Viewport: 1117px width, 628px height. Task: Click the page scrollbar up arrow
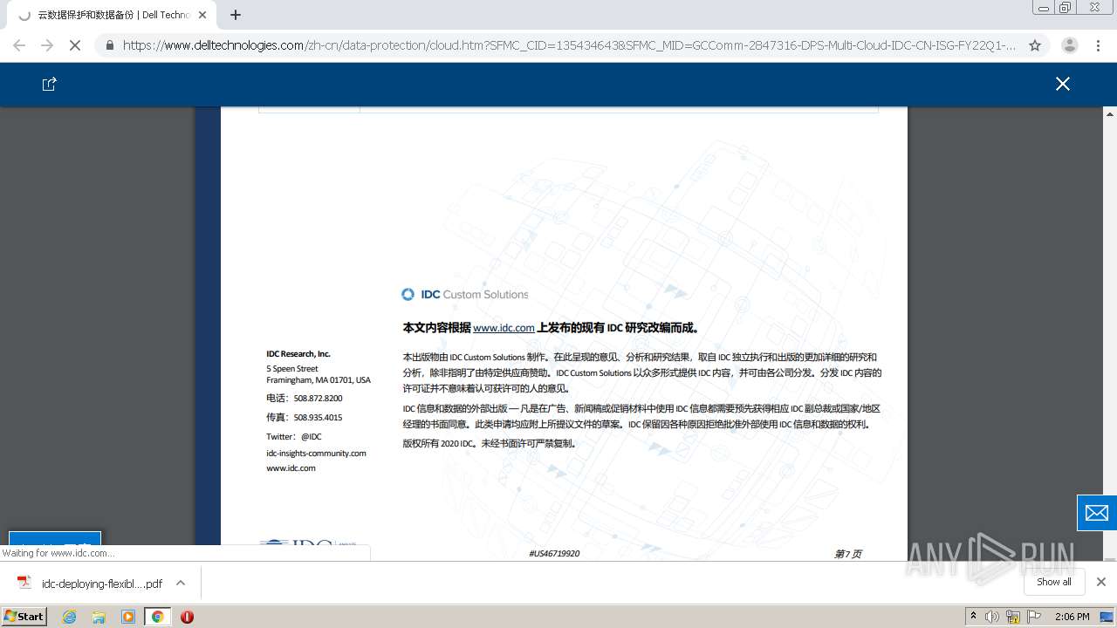click(x=1110, y=114)
